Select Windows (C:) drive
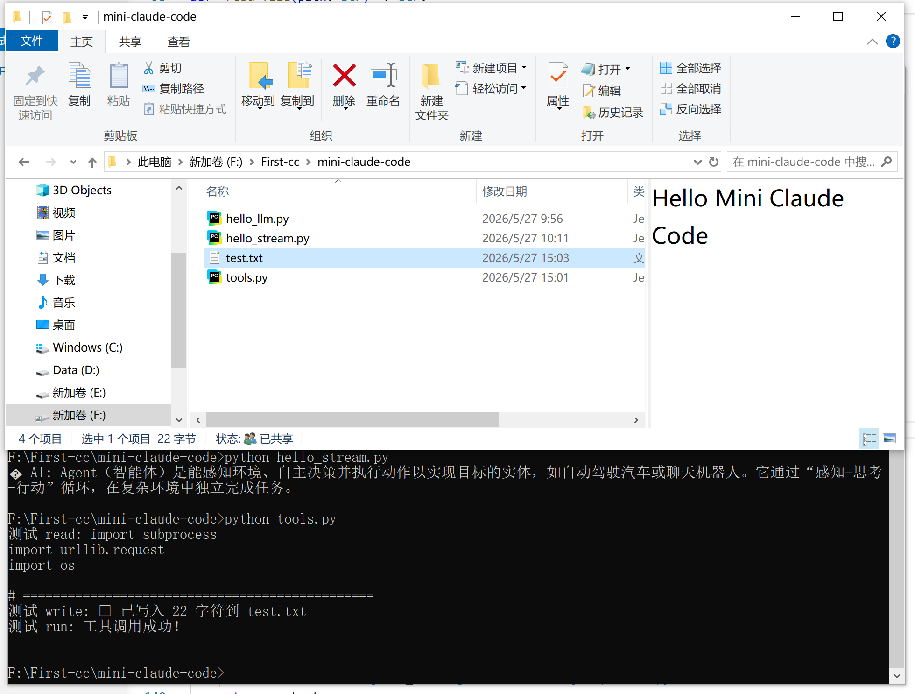 point(79,347)
